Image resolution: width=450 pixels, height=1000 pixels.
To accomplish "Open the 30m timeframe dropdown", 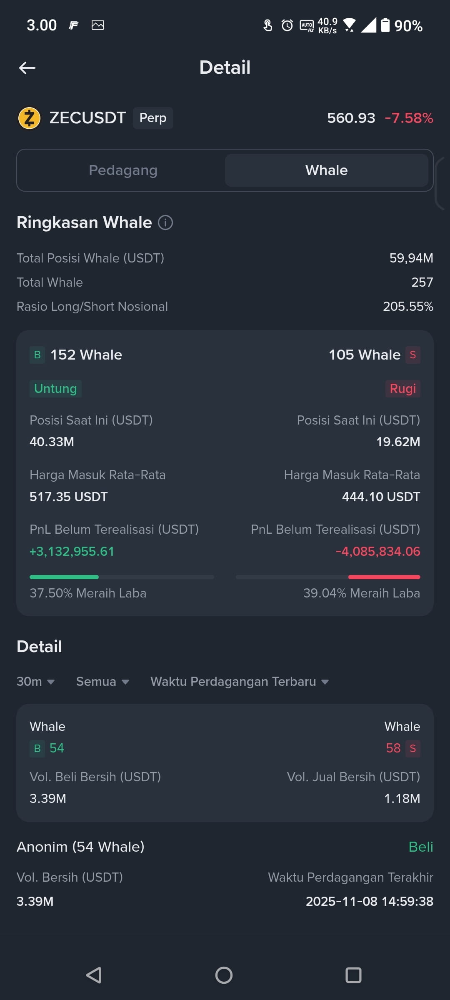I will tap(36, 682).
